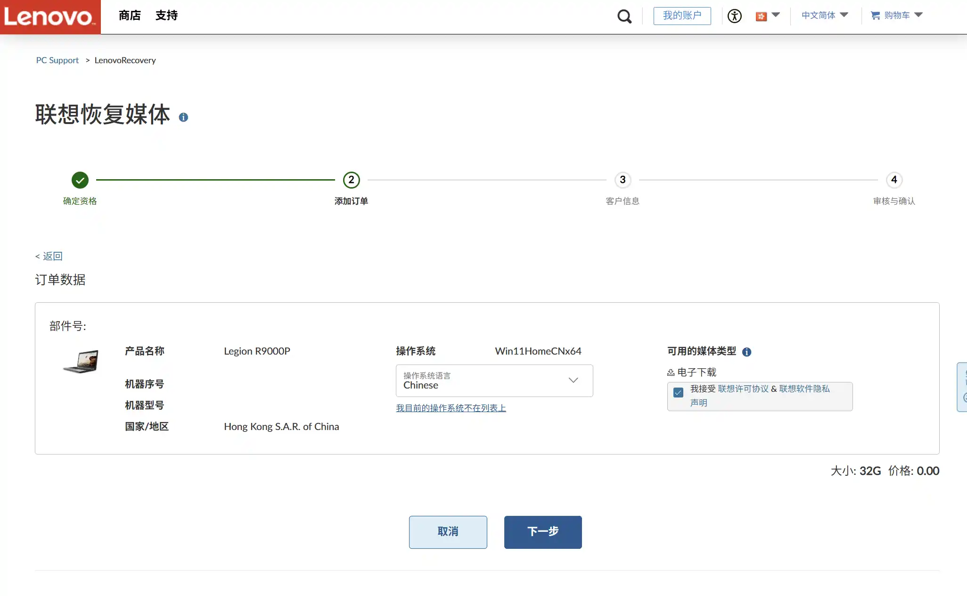Click the shopping cart icon
The image size is (967, 596).
pyautogui.click(x=875, y=16)
